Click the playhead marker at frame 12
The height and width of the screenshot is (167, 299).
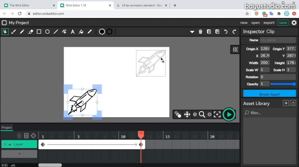[x=141, y=134]
